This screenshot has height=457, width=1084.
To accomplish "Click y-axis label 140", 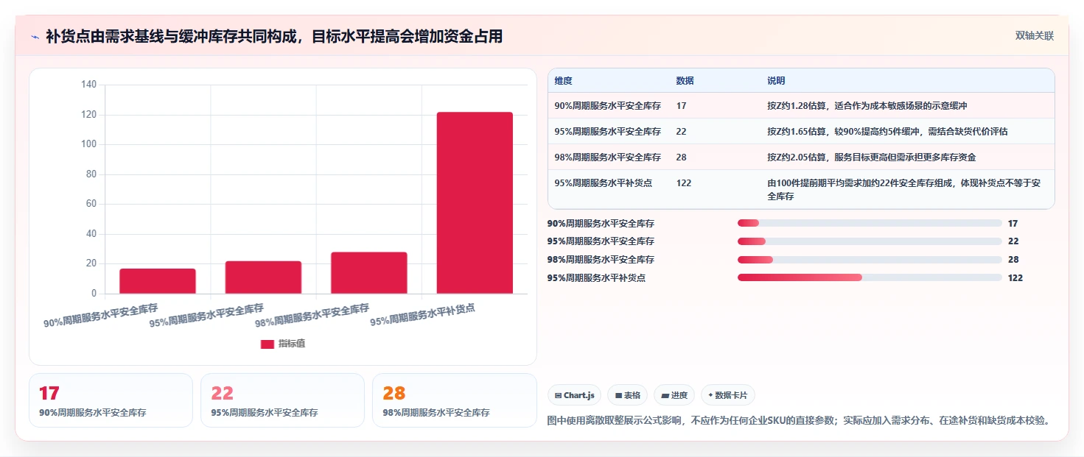I will (88, 85).
